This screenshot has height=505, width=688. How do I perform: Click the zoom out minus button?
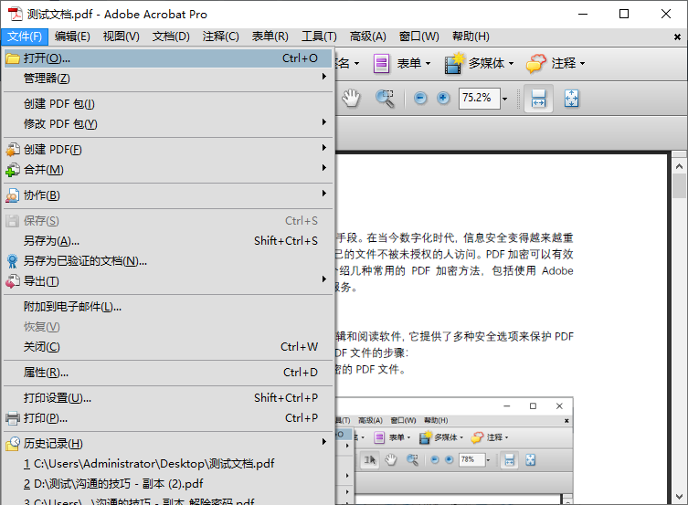[x=420, y=99]
